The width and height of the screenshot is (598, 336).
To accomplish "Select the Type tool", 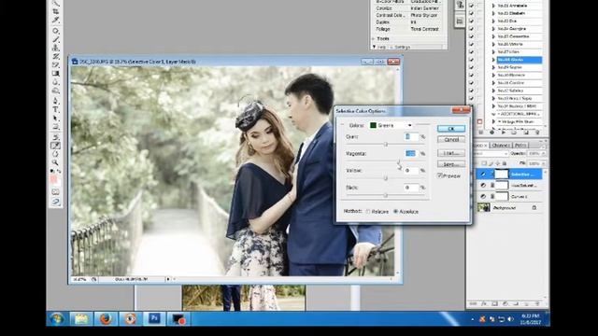I will (x=56, y=110).
